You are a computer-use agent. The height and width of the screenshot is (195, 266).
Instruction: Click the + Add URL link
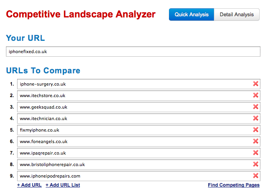click(x=29, y=185)
